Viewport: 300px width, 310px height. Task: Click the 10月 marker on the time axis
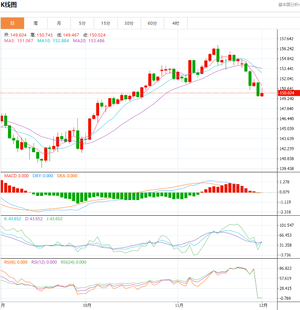tap(87, 305)
